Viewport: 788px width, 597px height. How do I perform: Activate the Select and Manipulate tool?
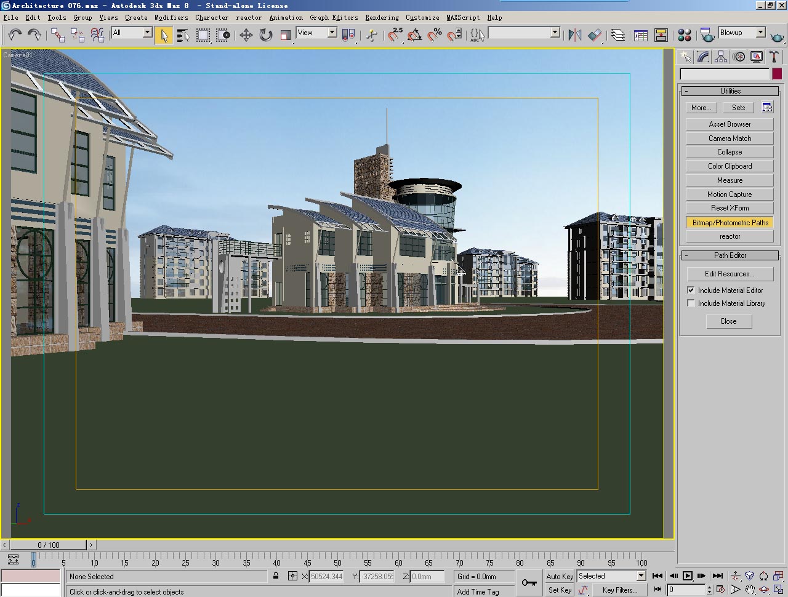click(371, 35)
